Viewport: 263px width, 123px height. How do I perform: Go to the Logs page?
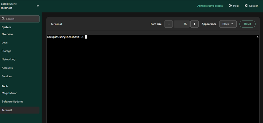[5, 42]
